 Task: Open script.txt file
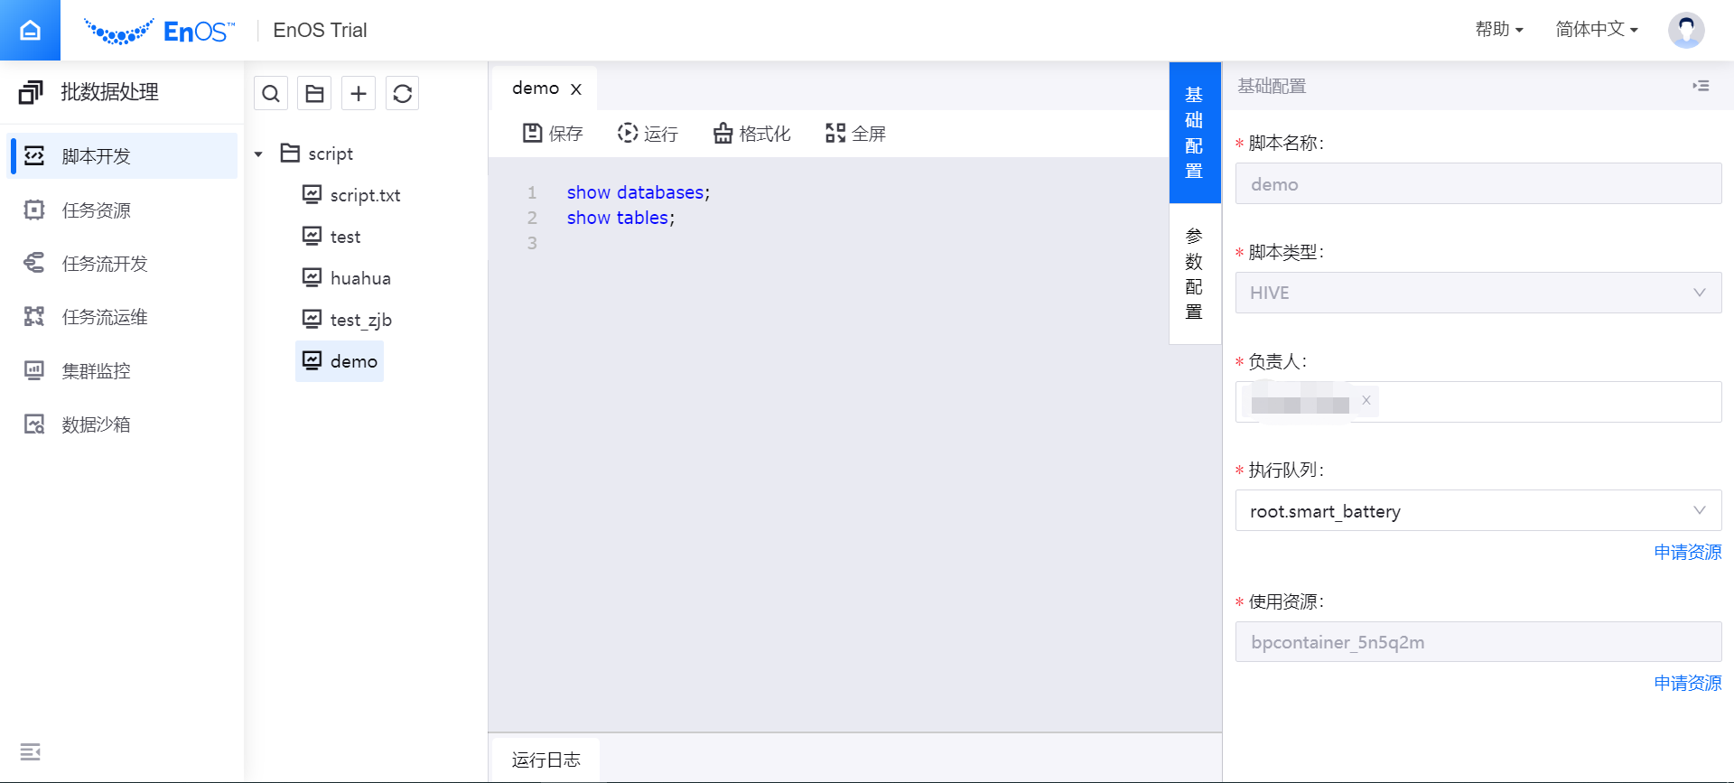351,195
